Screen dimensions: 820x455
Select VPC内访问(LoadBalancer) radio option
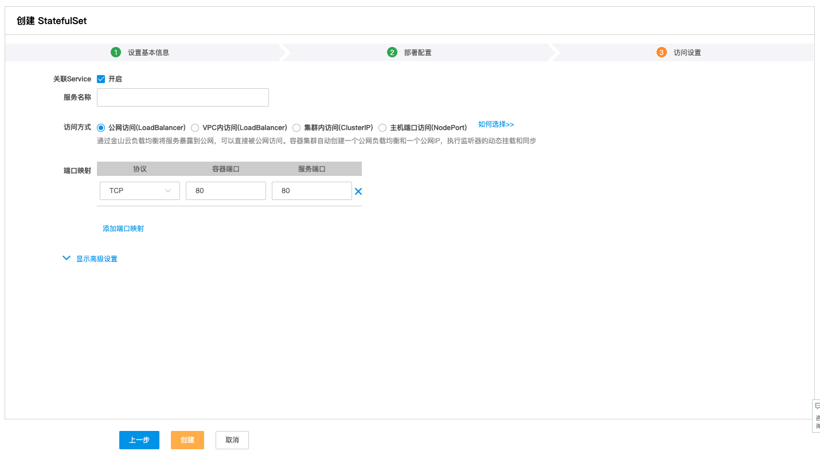point(195,128)
